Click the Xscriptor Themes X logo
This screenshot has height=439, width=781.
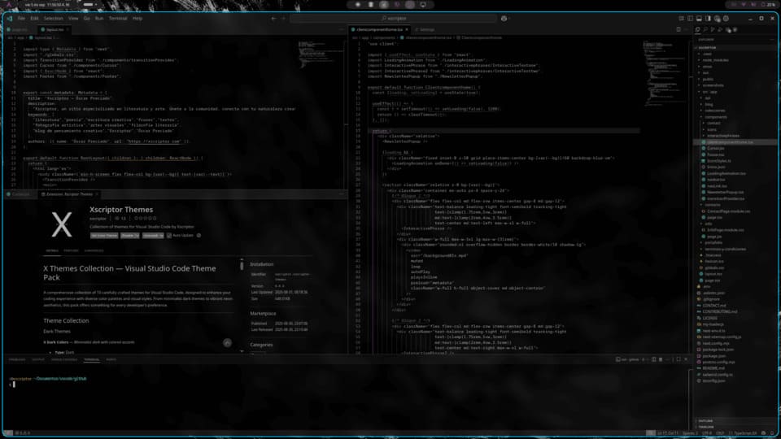click(x=62, y=224)
